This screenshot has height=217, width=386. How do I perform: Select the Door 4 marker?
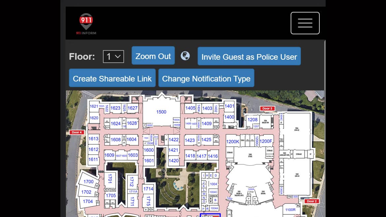[x=76, y=132]
